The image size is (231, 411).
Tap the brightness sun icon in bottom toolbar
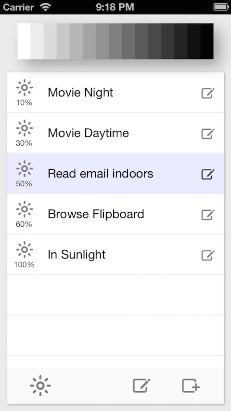[40, 385]
